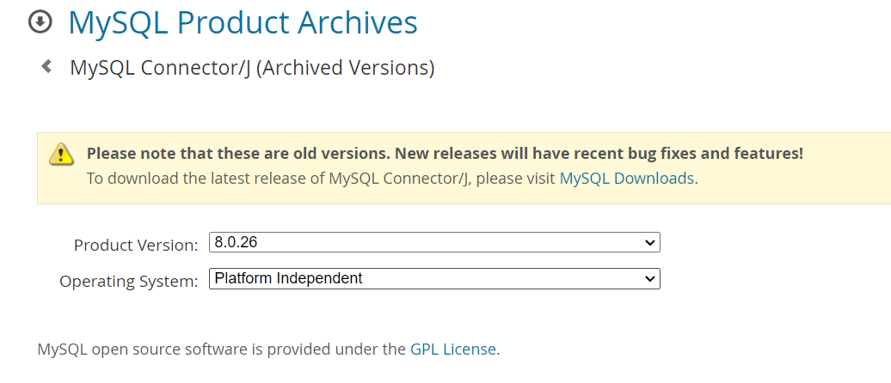Click the arrow on the 8.0.26 version selector
The width and height of the screenshot is (891, 383).
pos(650,243)
